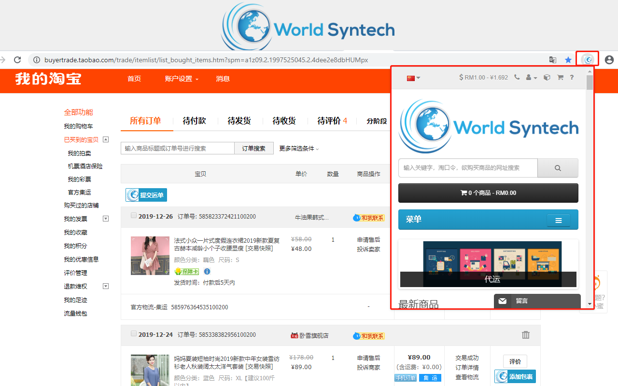The image size is (618, 386).
Task: Click the popup keyword search field
Action: 468,168
